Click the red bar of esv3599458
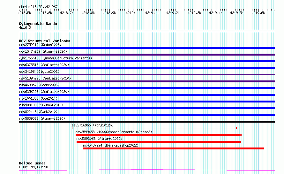The image size is (284, 174). (159, 135)
